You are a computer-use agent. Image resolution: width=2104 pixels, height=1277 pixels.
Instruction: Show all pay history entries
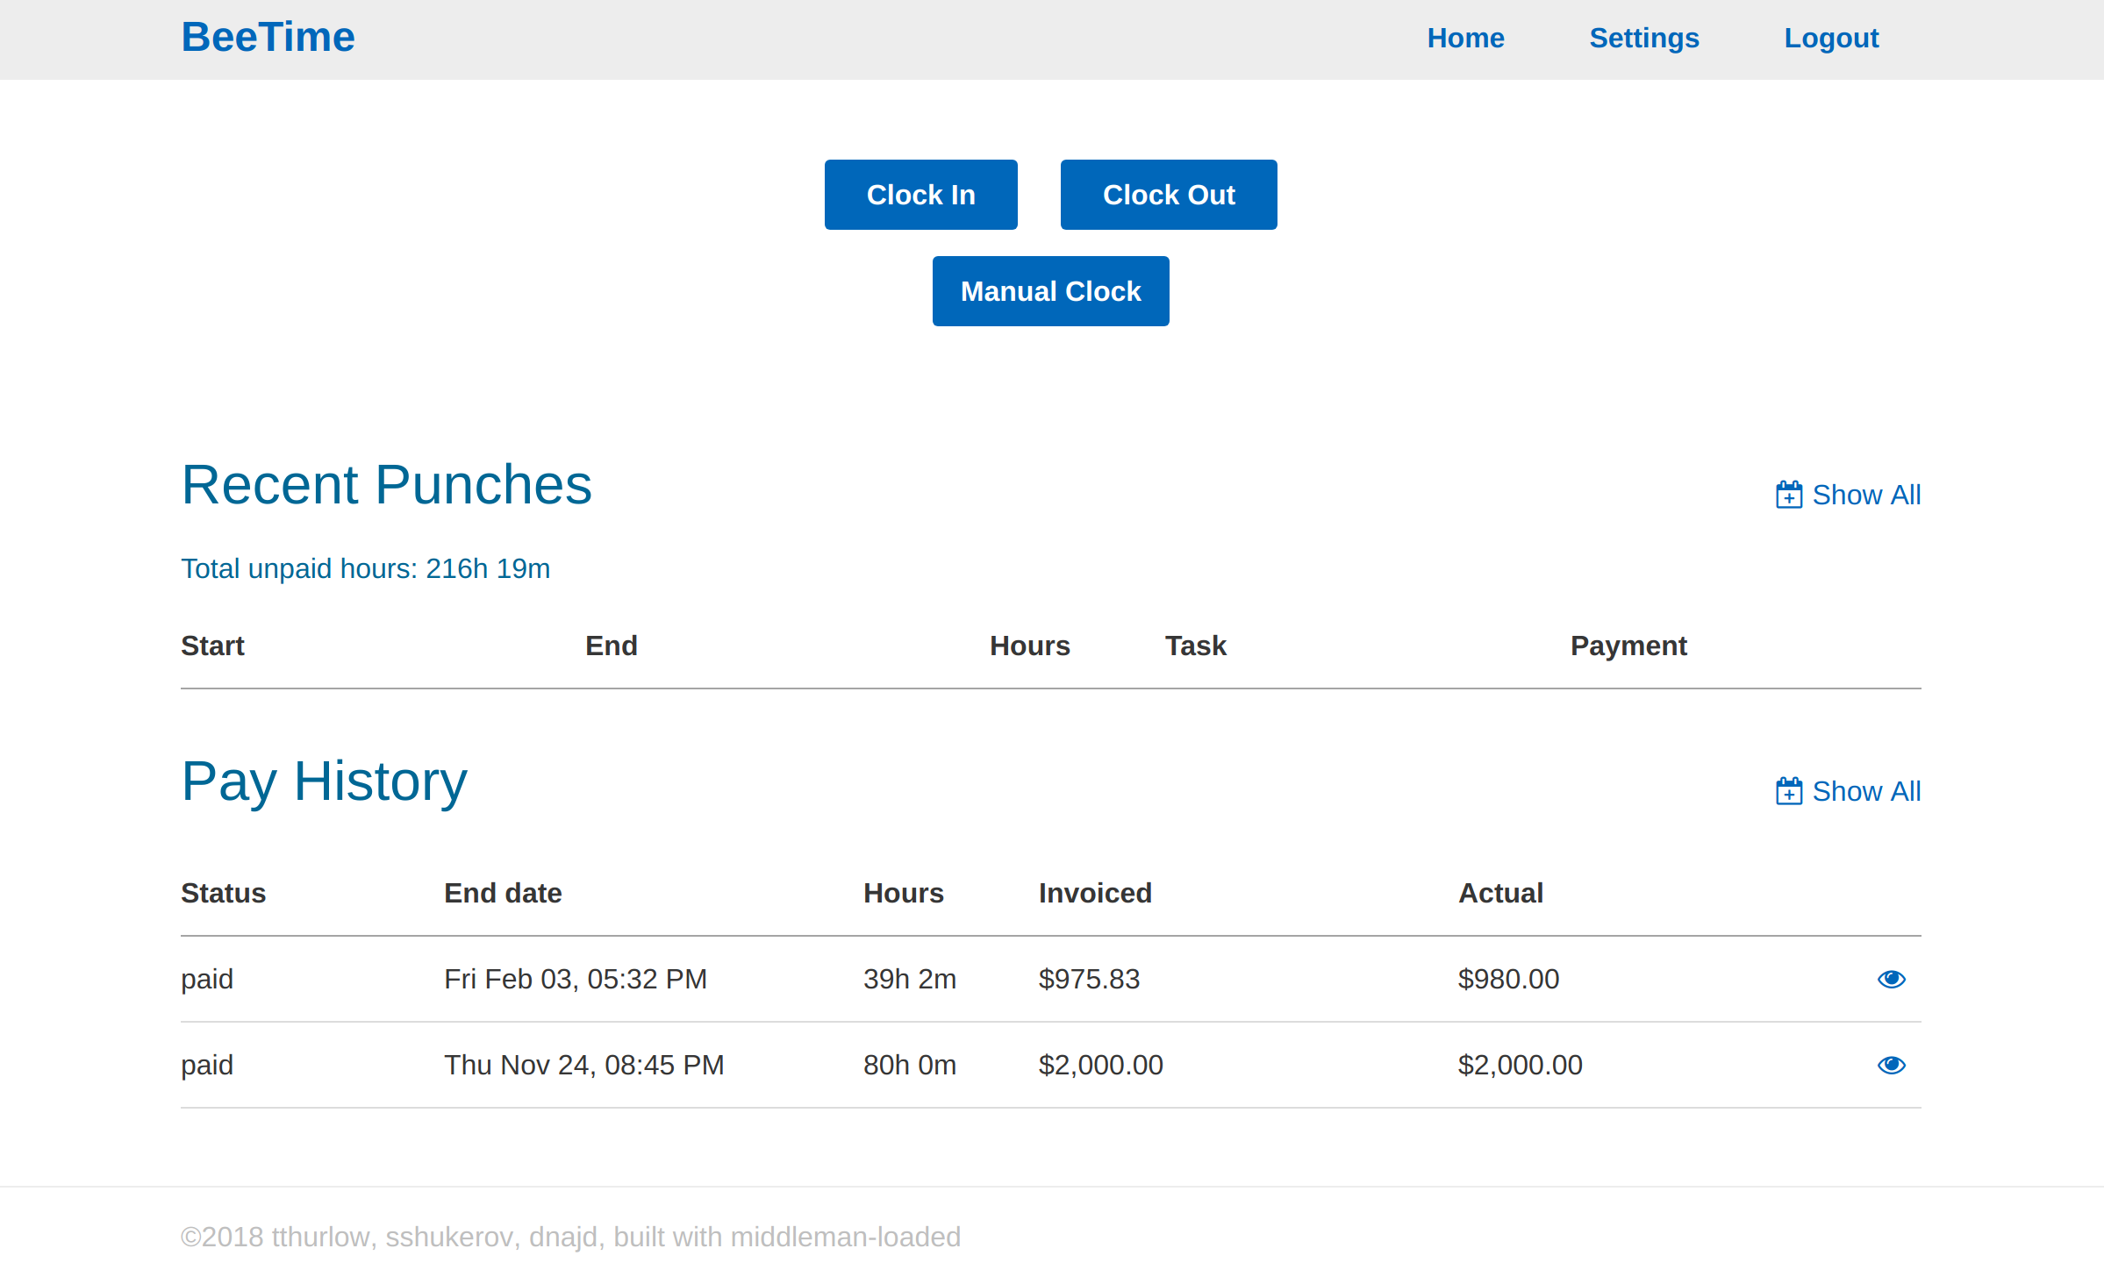pyautogui.click(x=1848, y=791)
